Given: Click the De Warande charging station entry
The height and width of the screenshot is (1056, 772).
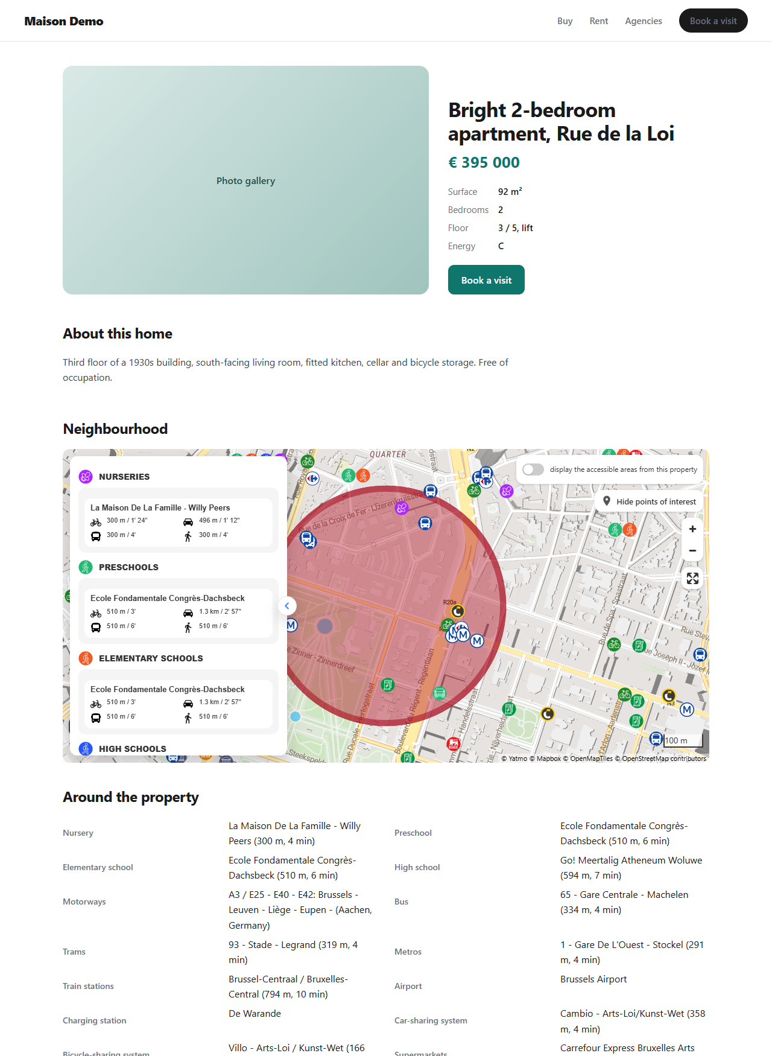Looking at the screenshot, I should [x=255, y=1013].
